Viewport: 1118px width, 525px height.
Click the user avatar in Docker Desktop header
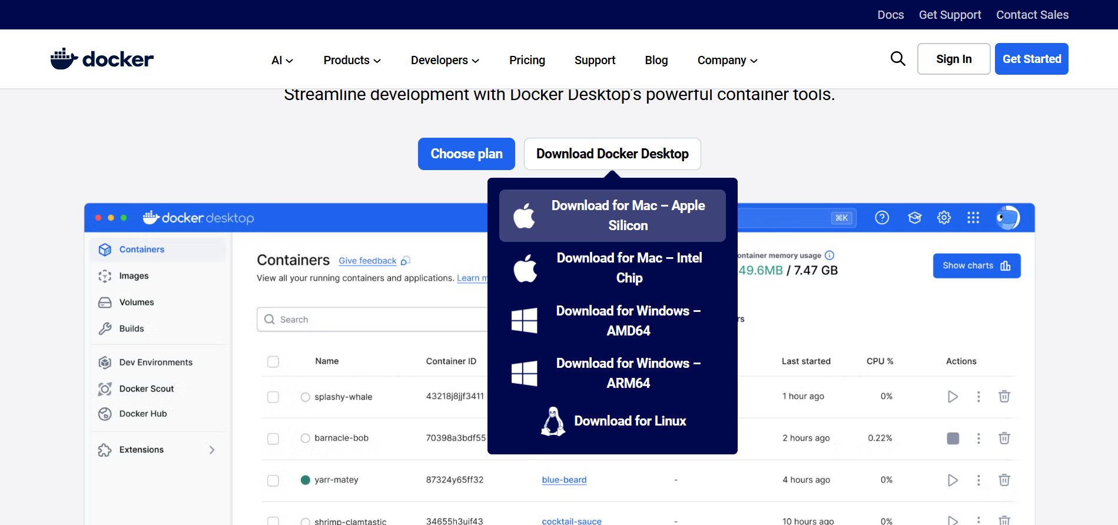(x=1007, y=218)
